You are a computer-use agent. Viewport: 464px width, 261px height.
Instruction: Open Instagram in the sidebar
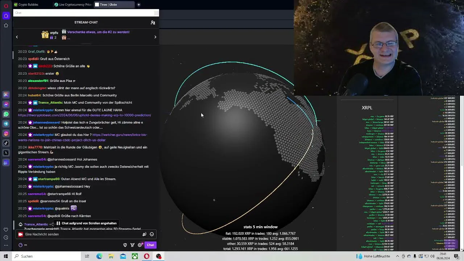pos(6,134)
